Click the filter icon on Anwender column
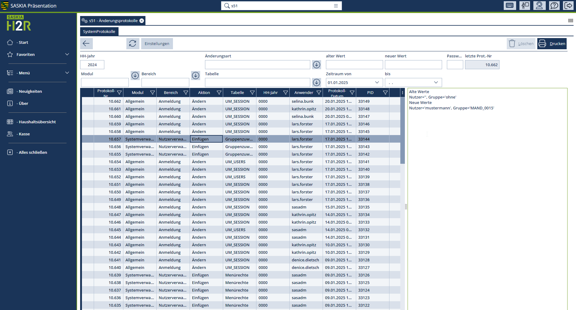Screen dimensions: 576x310 pos(319,92)
